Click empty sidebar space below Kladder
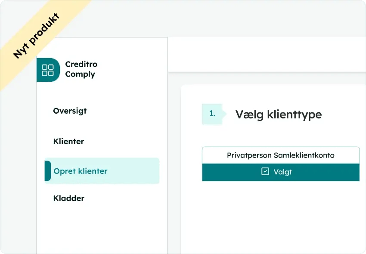 (102, 230)
